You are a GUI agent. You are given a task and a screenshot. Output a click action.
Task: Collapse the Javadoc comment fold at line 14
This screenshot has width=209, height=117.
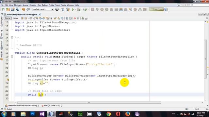(x=12, y=38)
